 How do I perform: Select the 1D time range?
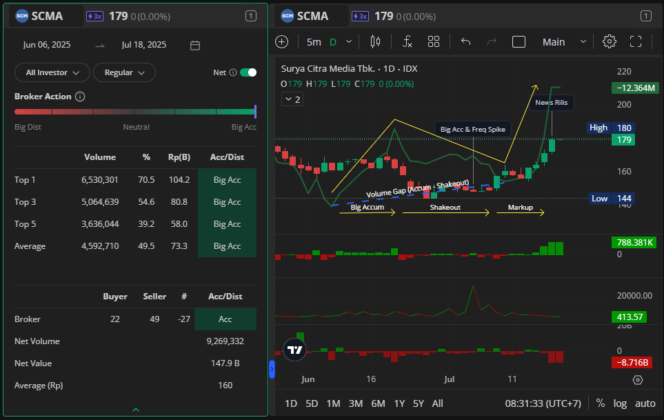click(291, 403)
